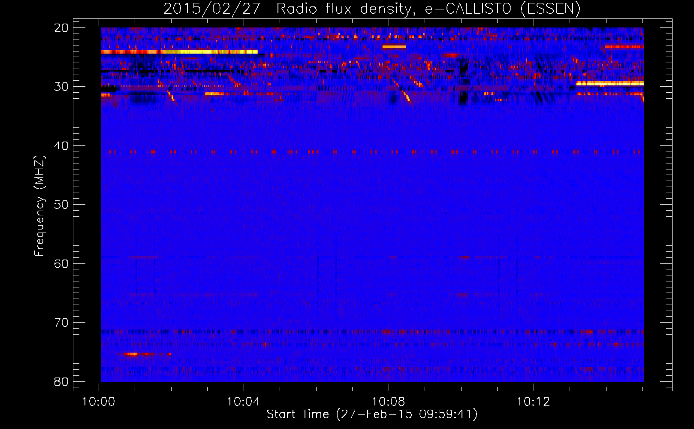Click the bright yellow band just above 30 MHz after 10:12
Screen dimensions: 694x429
point(610,84)
